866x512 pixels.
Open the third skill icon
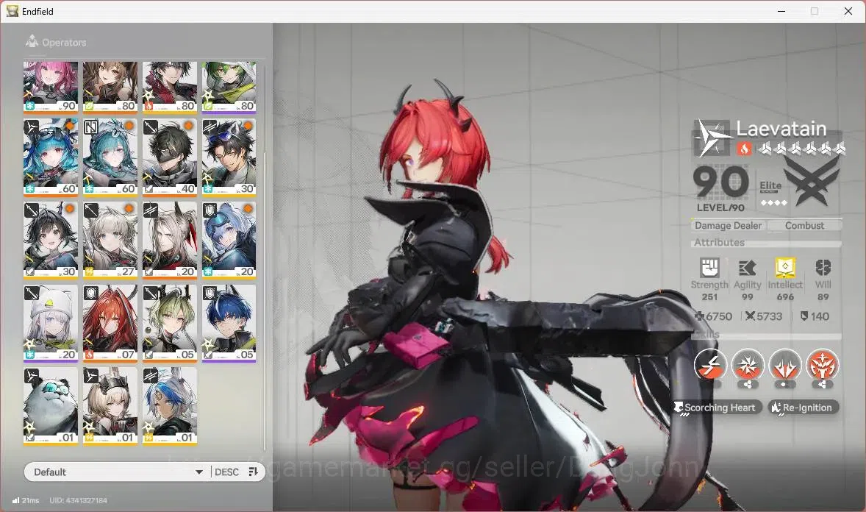(x=785, y=365)
